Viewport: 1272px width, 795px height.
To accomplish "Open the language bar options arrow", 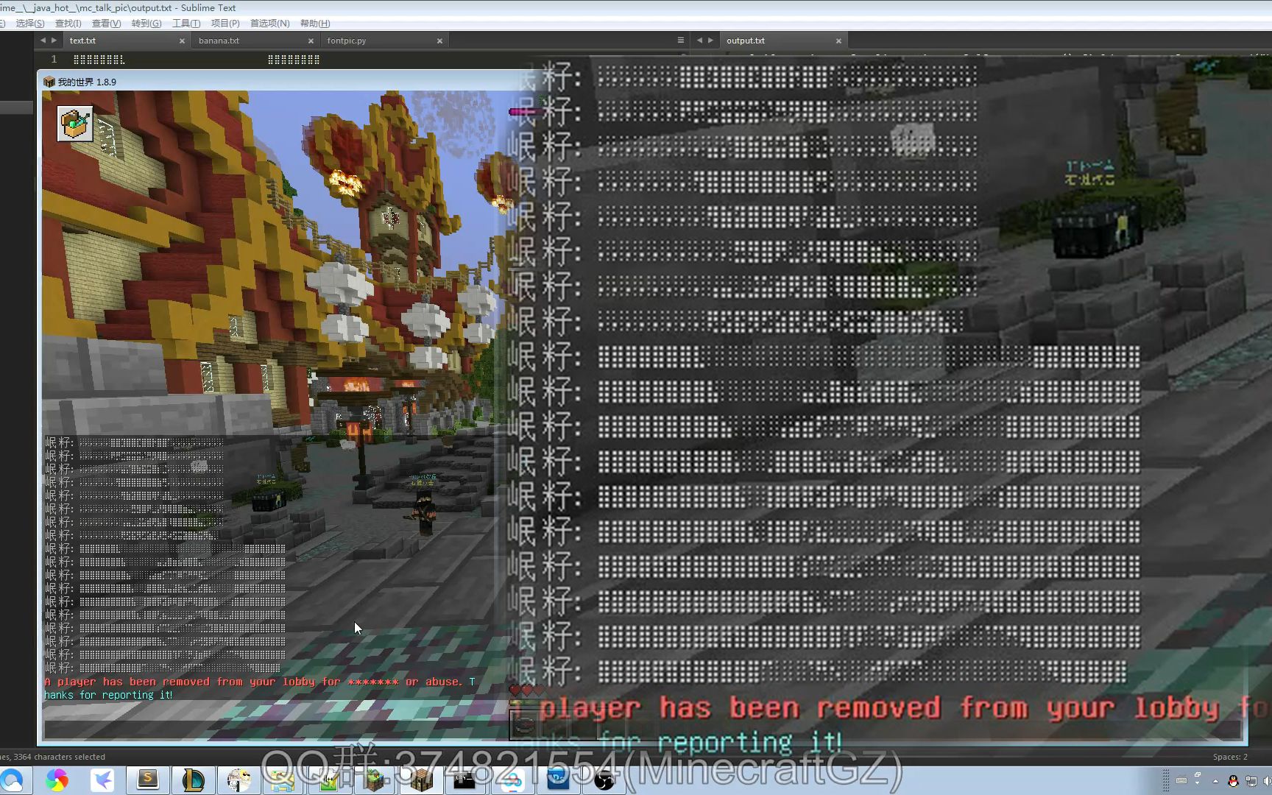I will tap(1198, 785).
